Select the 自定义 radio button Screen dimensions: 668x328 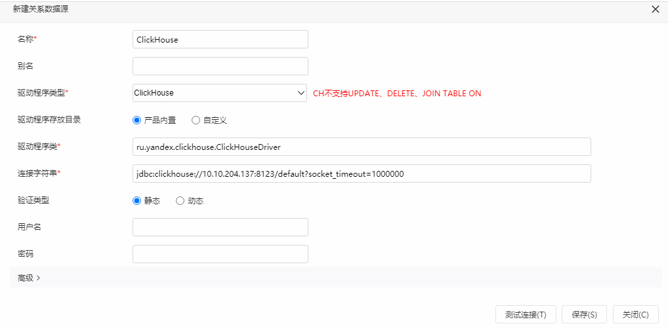coord(196,120)
